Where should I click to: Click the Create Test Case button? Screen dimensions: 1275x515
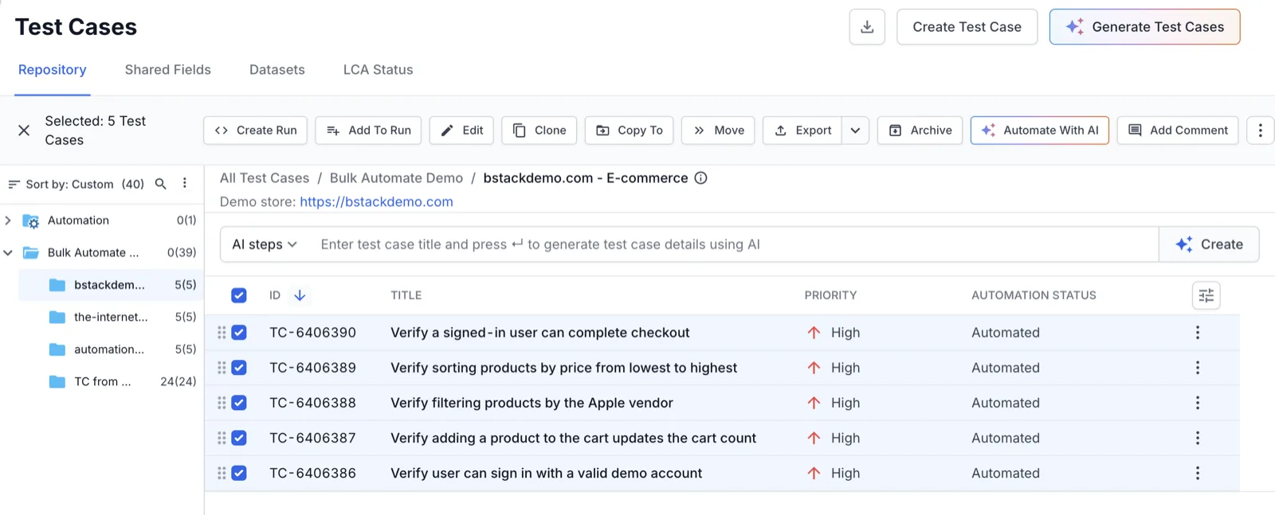tap(967, 27)
